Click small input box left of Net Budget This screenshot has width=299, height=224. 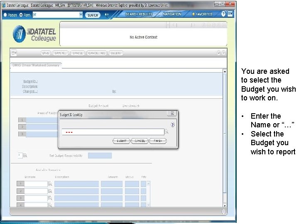20,156
